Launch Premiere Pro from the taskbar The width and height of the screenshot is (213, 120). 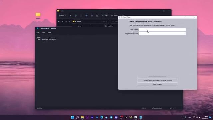87,117
